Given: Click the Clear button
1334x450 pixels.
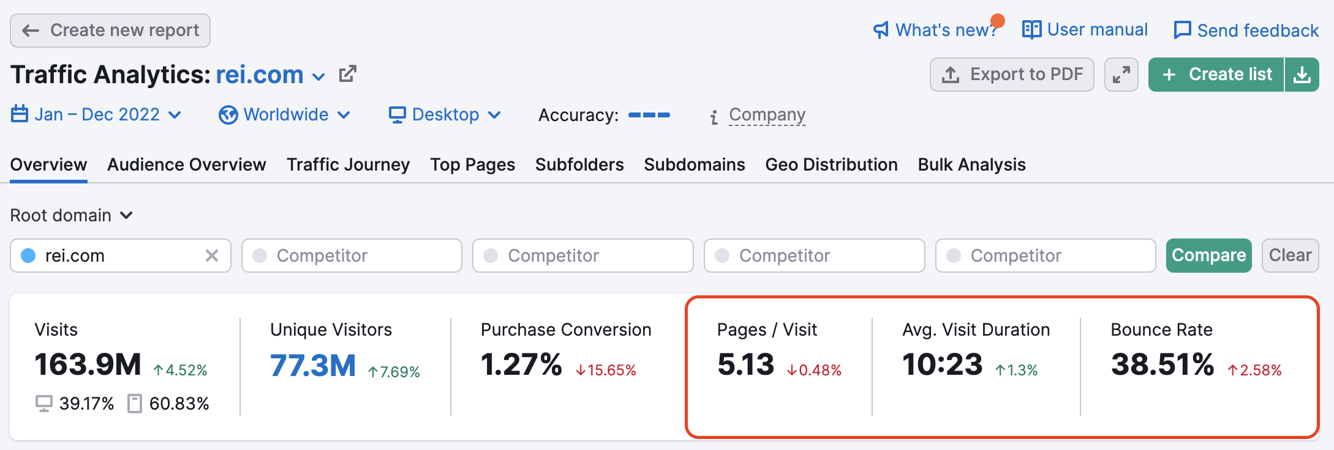Looking at the screenshot, I should click(1290, 256).
